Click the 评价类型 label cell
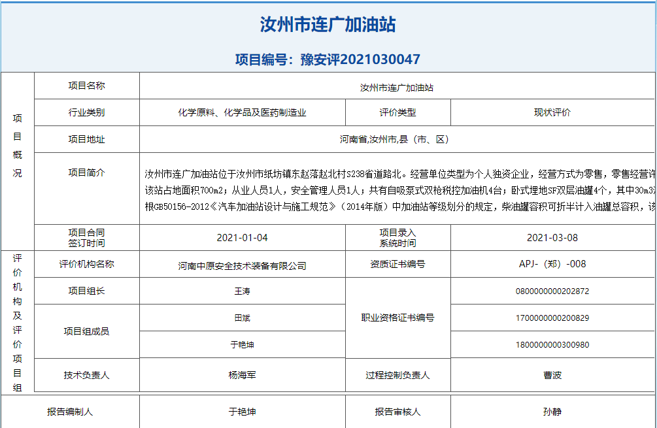 point(397,112)
